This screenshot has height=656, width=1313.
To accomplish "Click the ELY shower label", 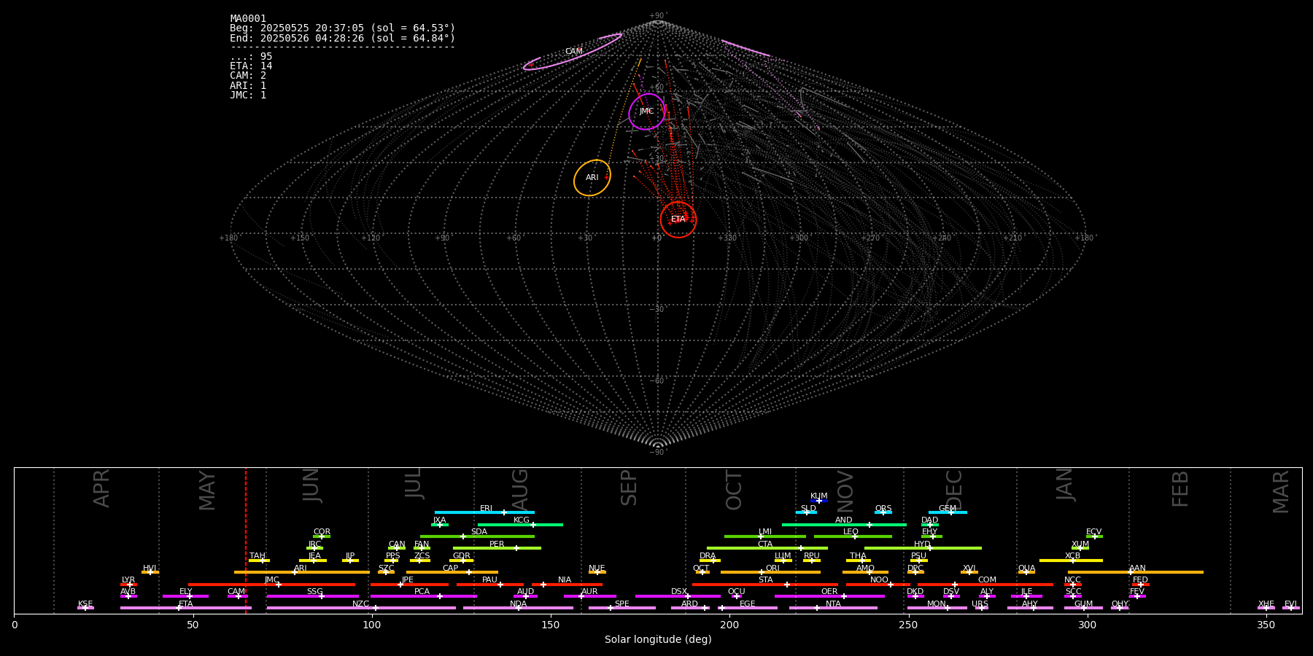I will tap(185, 592).
